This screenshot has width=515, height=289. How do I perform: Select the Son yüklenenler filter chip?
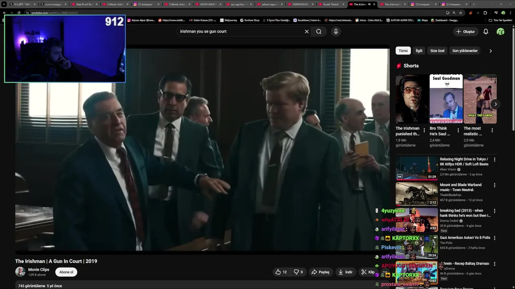click(x=465, y=51)
